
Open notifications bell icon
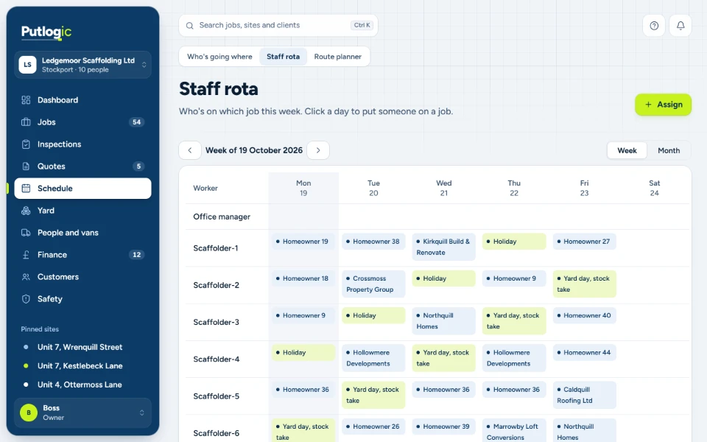[x=680, y=26]
